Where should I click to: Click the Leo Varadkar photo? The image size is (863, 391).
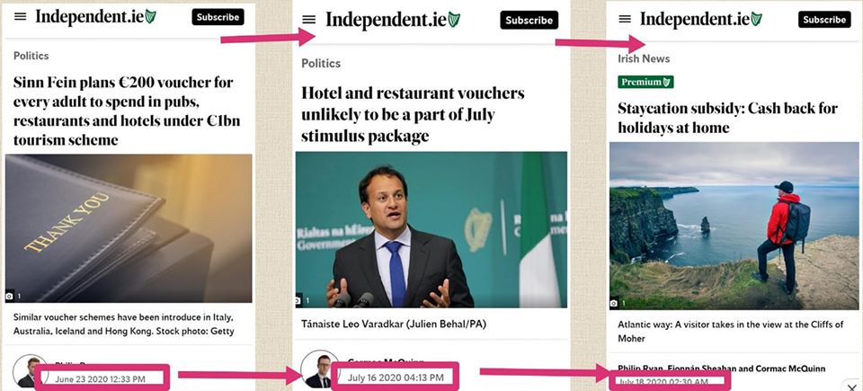point(431,229)
